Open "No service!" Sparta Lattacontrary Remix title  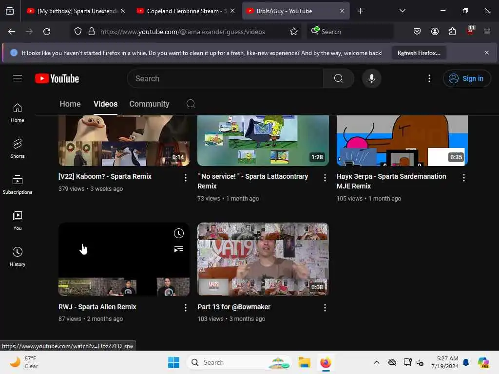[253, 181]
